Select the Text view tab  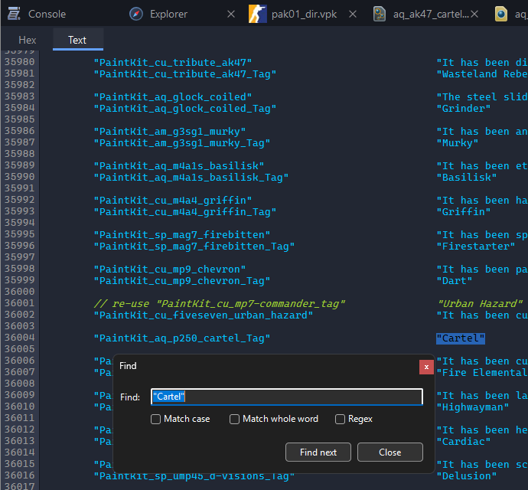coord(77,40)
